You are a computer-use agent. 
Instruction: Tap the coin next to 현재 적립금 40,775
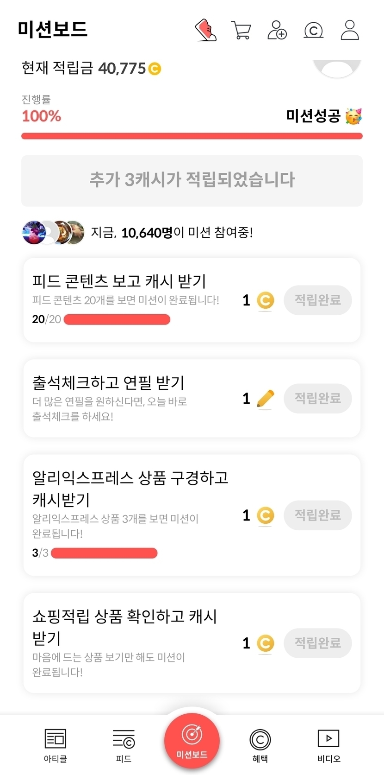(x=155, y=69)
